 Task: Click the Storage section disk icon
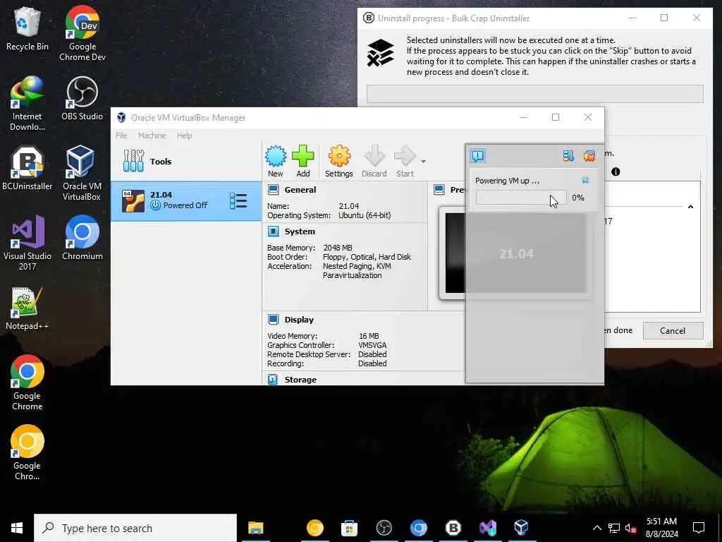[273, 379]
